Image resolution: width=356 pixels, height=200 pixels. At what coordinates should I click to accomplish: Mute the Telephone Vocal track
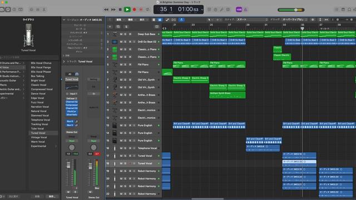pos(121,148)
